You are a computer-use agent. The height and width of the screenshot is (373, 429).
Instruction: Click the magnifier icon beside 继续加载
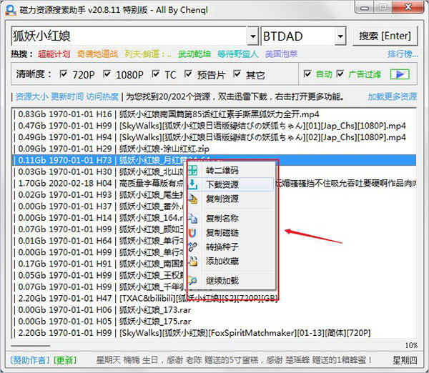pos(192,281)
